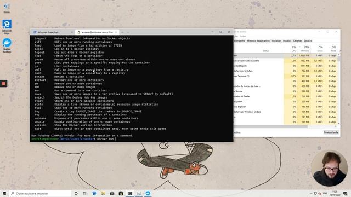Select the Windows Terminal process row
This screenshot has width=351, height=197.
[285, 76]
